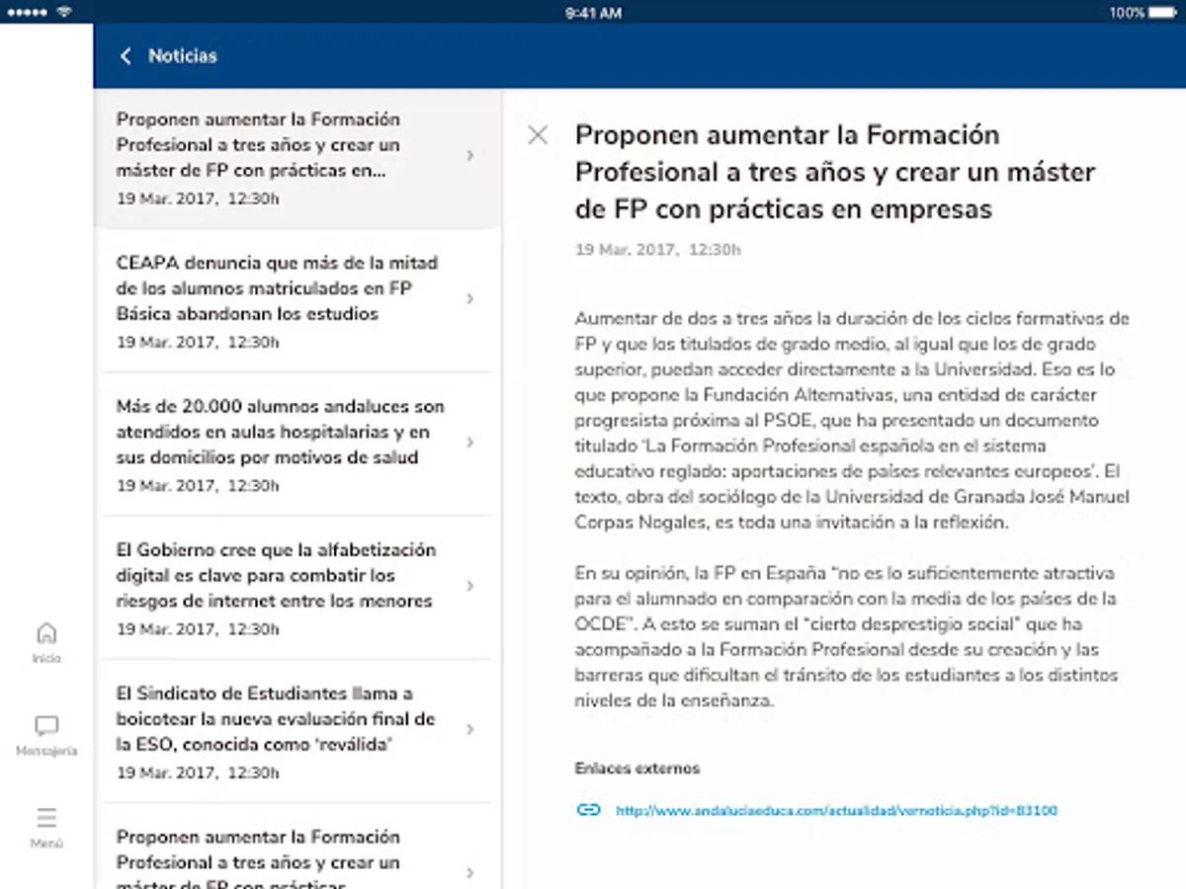Click the article date '19 Mar. 2017, 12:30h' in detail pane
Image resolution: width=1186 pixels, height=889 pixels.
[x=658, y=250]
